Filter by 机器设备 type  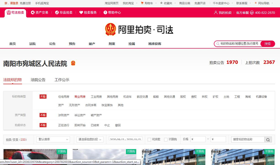[x=261, y=97]
